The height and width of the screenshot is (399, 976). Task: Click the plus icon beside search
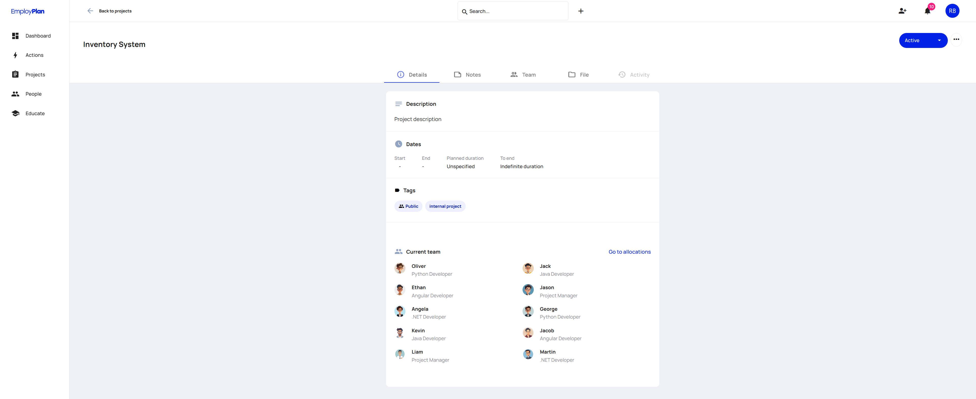[x=581, y=11]
